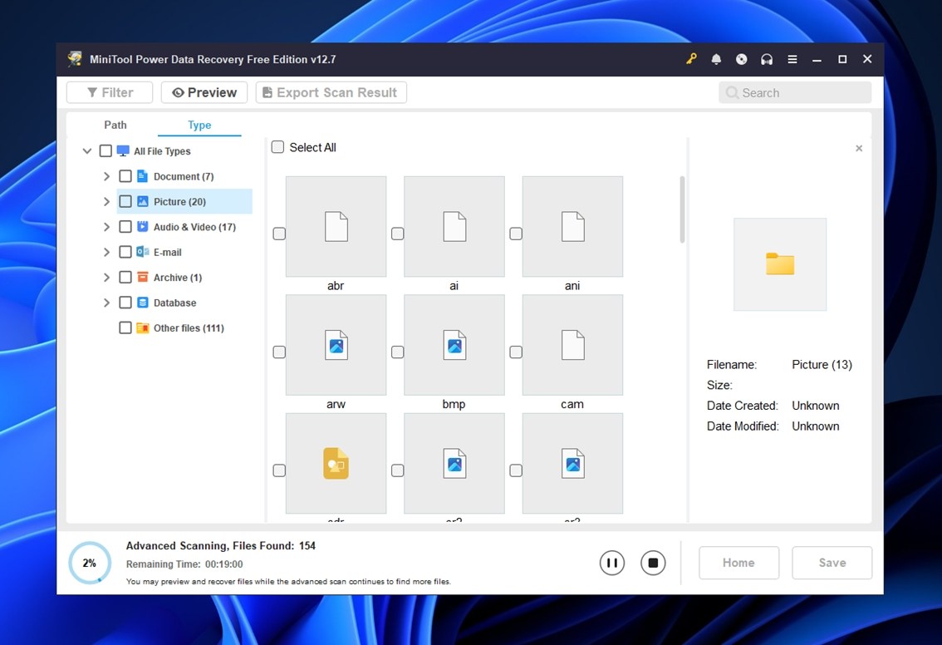This screenshot has height=645, width=942.
Task: Expand the Picture (20) tree node
Action: [x=106, y=202]
